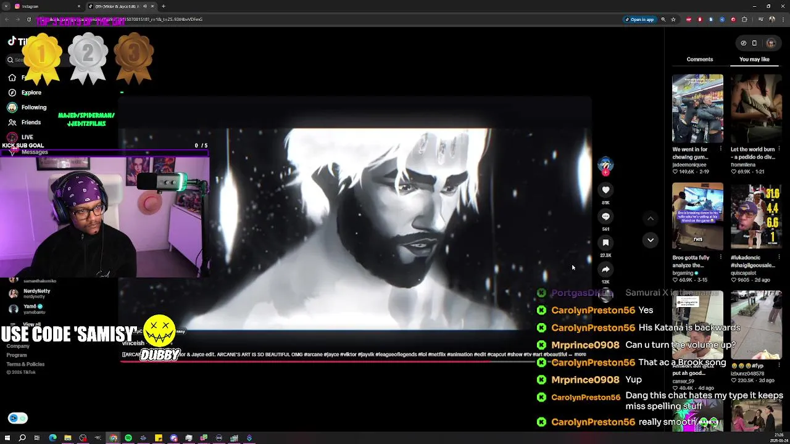Share the video using the arrow icon
Screen dimensions: 790x444
click(x=605, y=269)
